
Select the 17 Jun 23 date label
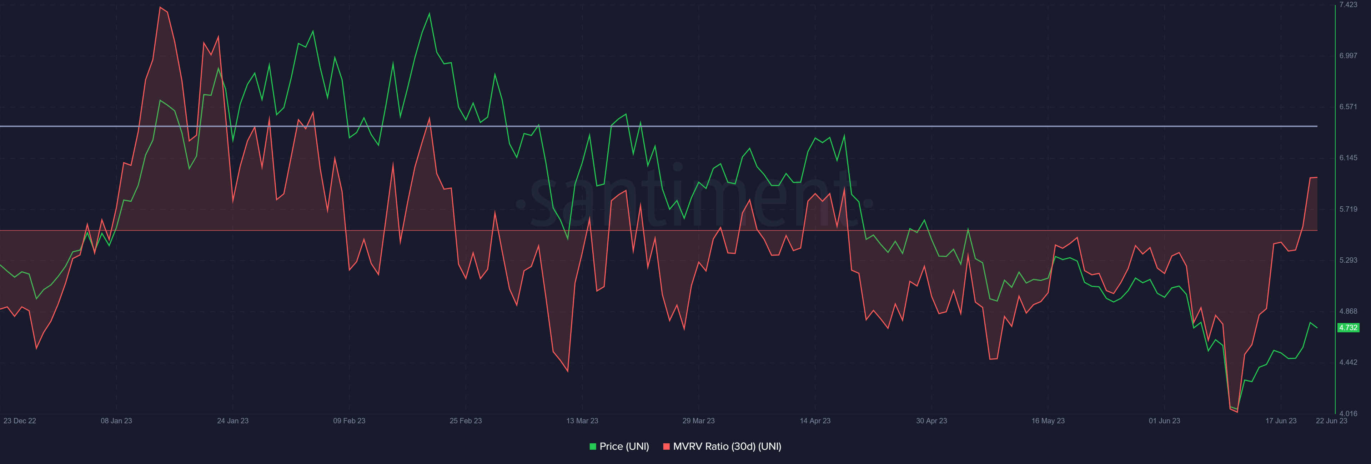(x=1281, y=421)
